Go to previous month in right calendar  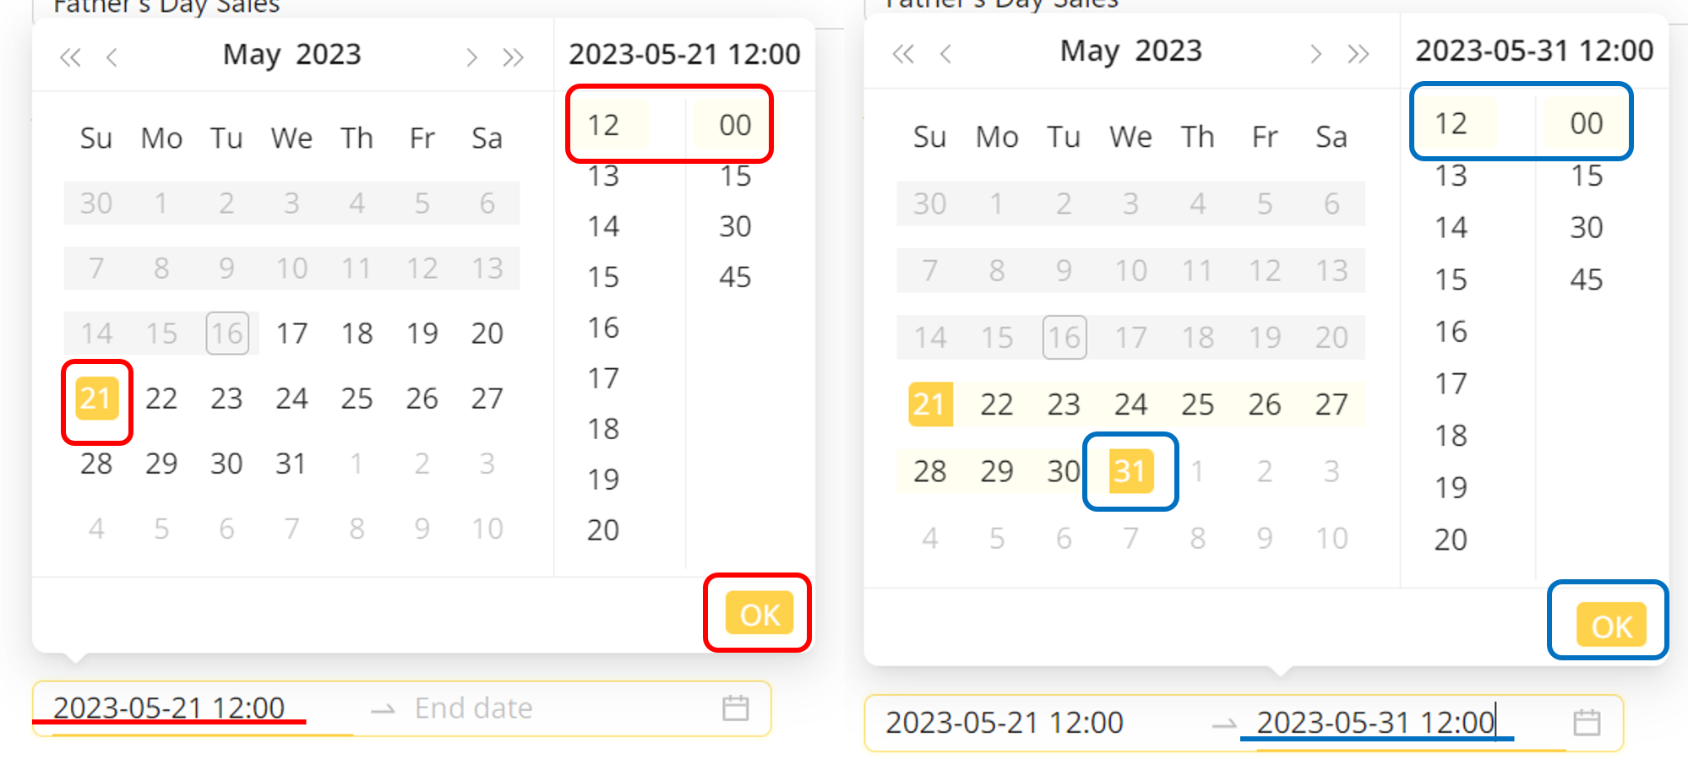tap(945, 55)
